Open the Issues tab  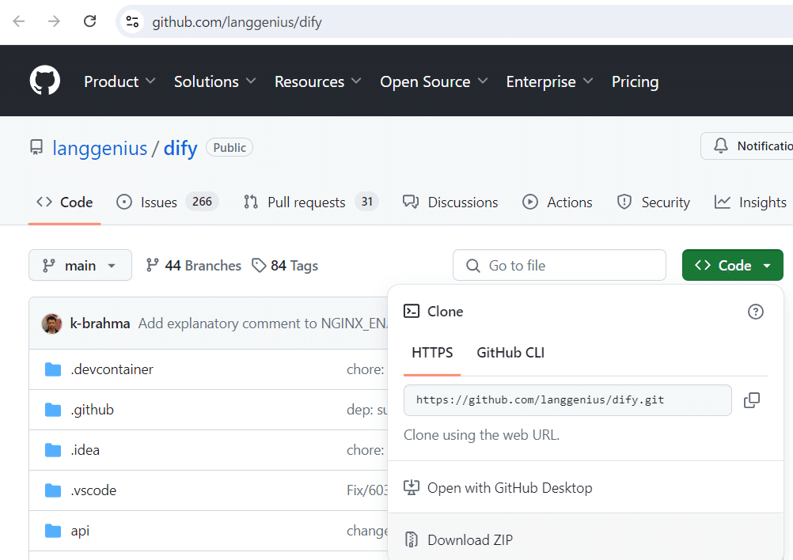(x=168, y=202)
